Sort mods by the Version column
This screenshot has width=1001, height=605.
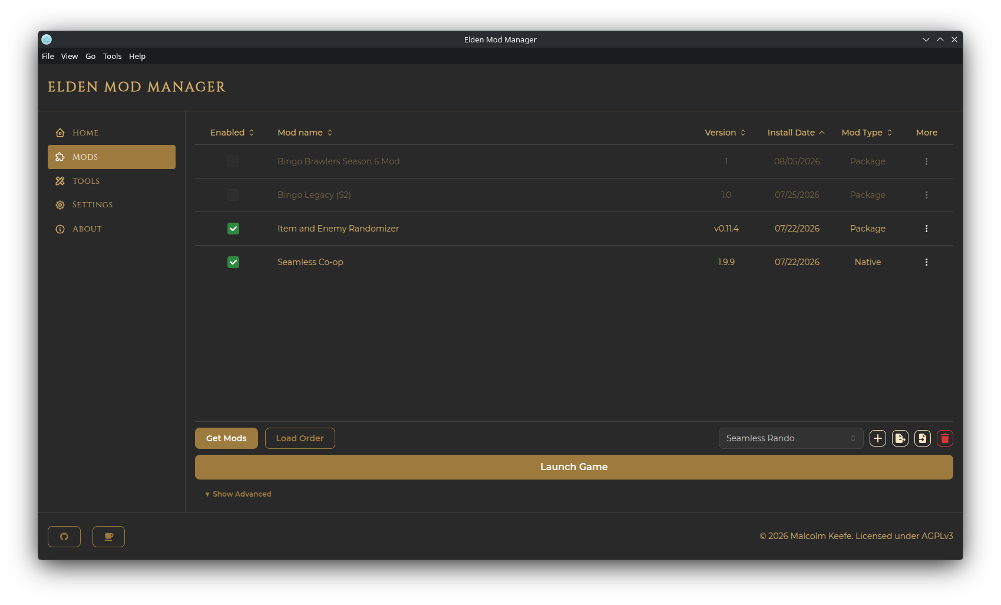[725, 133]
